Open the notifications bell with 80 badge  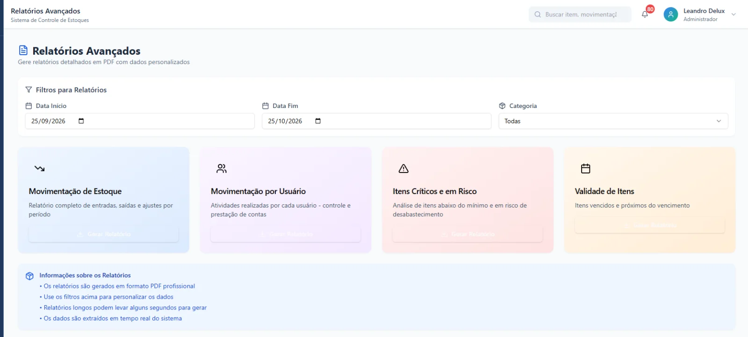(645, 14)
